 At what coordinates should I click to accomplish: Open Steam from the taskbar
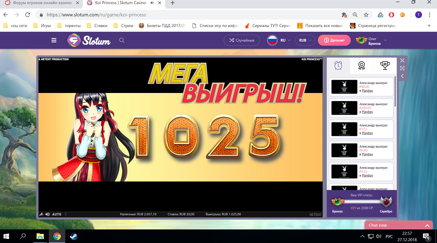tap(74, 236)
